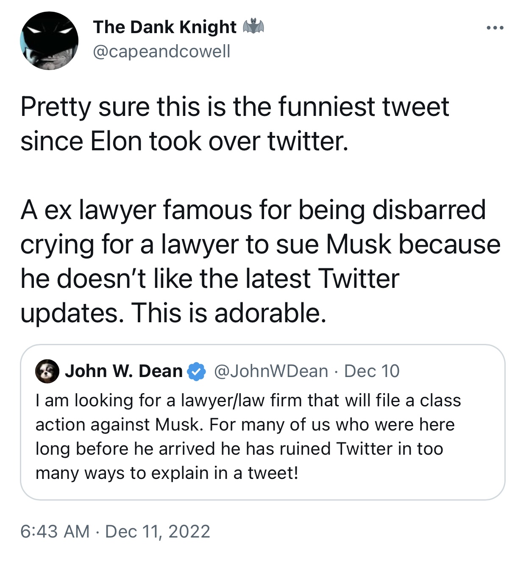Click the bat emoji beside the display name

coord(253,26)
